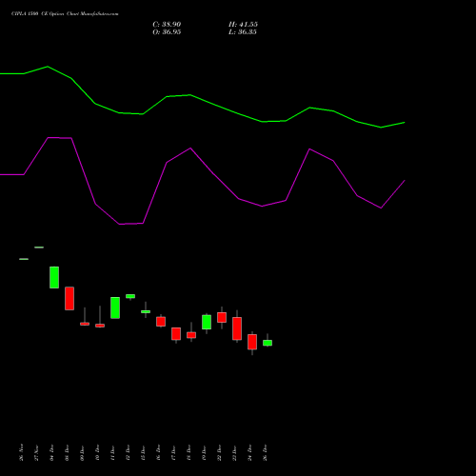Click the high value H: 41.55

[243, 25]
